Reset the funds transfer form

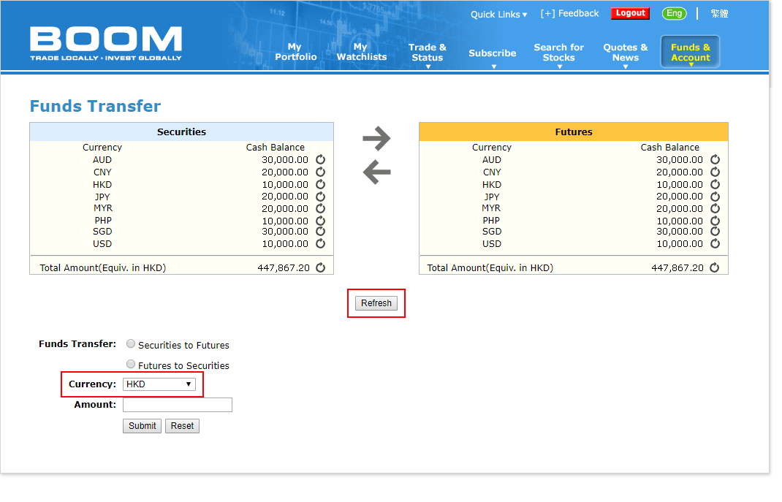pyautogui.click(x=182, y=426)
